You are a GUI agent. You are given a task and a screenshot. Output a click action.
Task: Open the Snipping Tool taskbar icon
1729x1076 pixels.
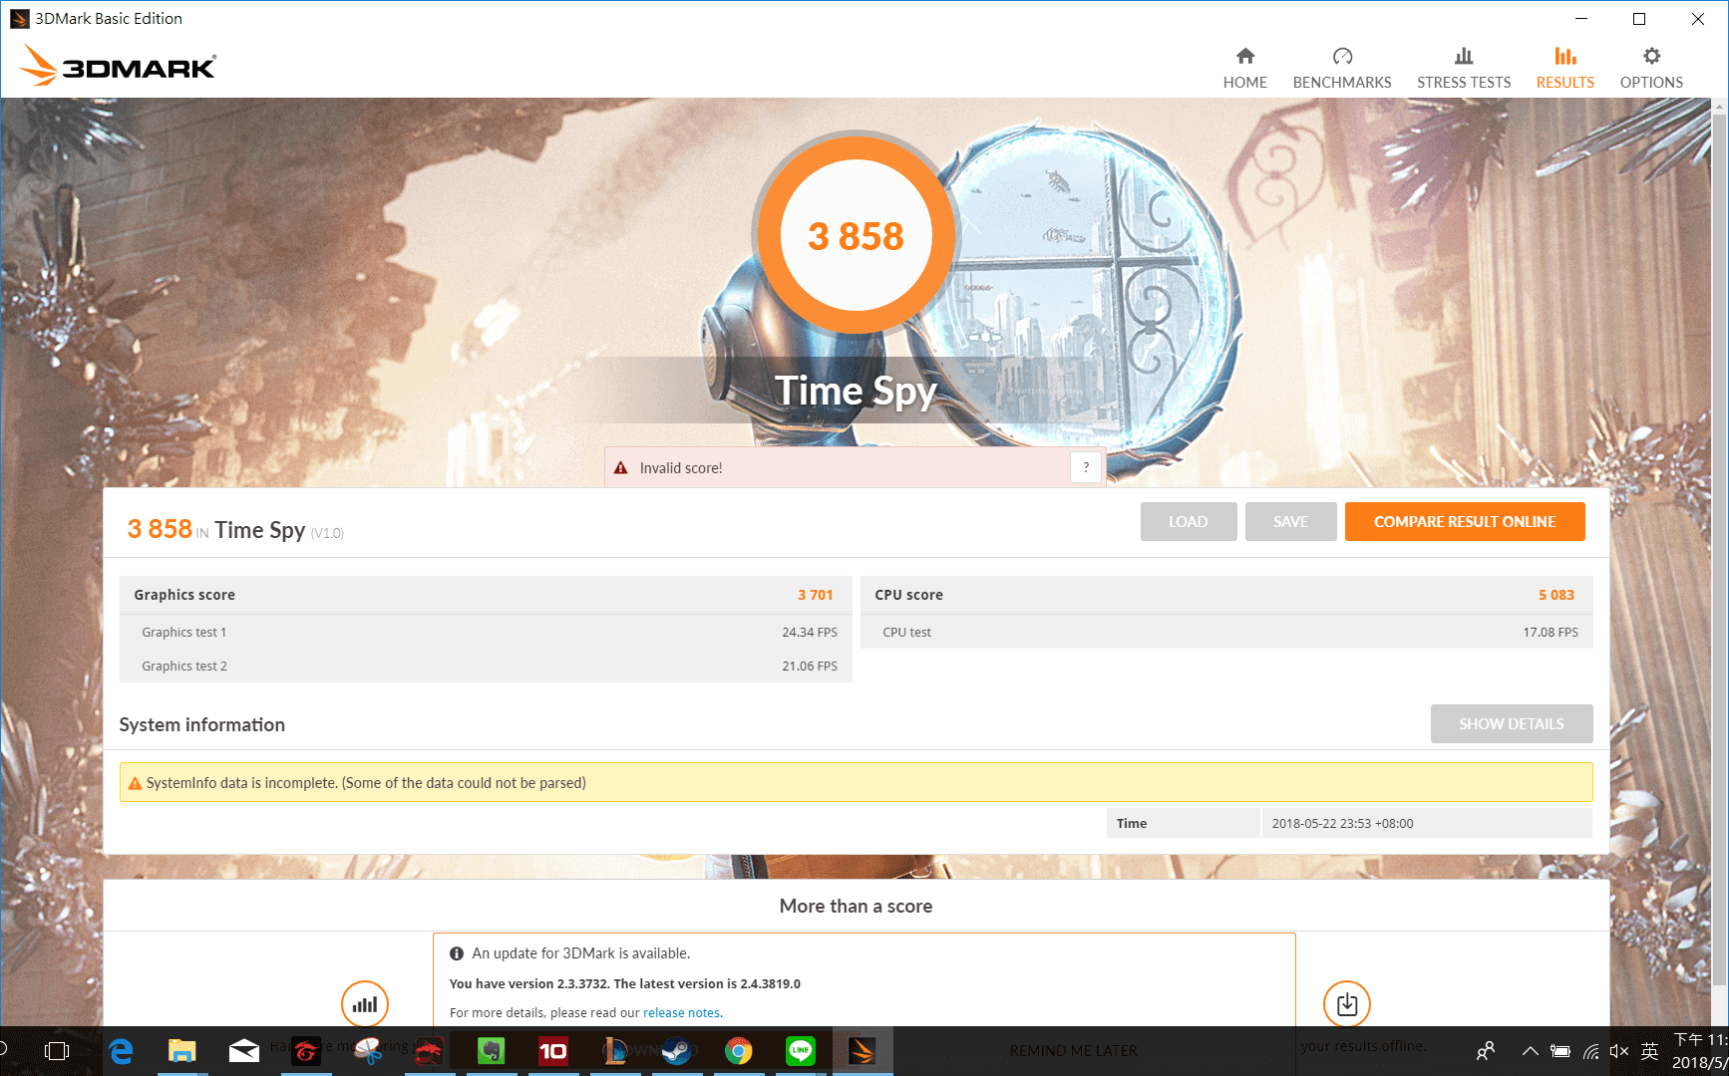[368, 1051]
